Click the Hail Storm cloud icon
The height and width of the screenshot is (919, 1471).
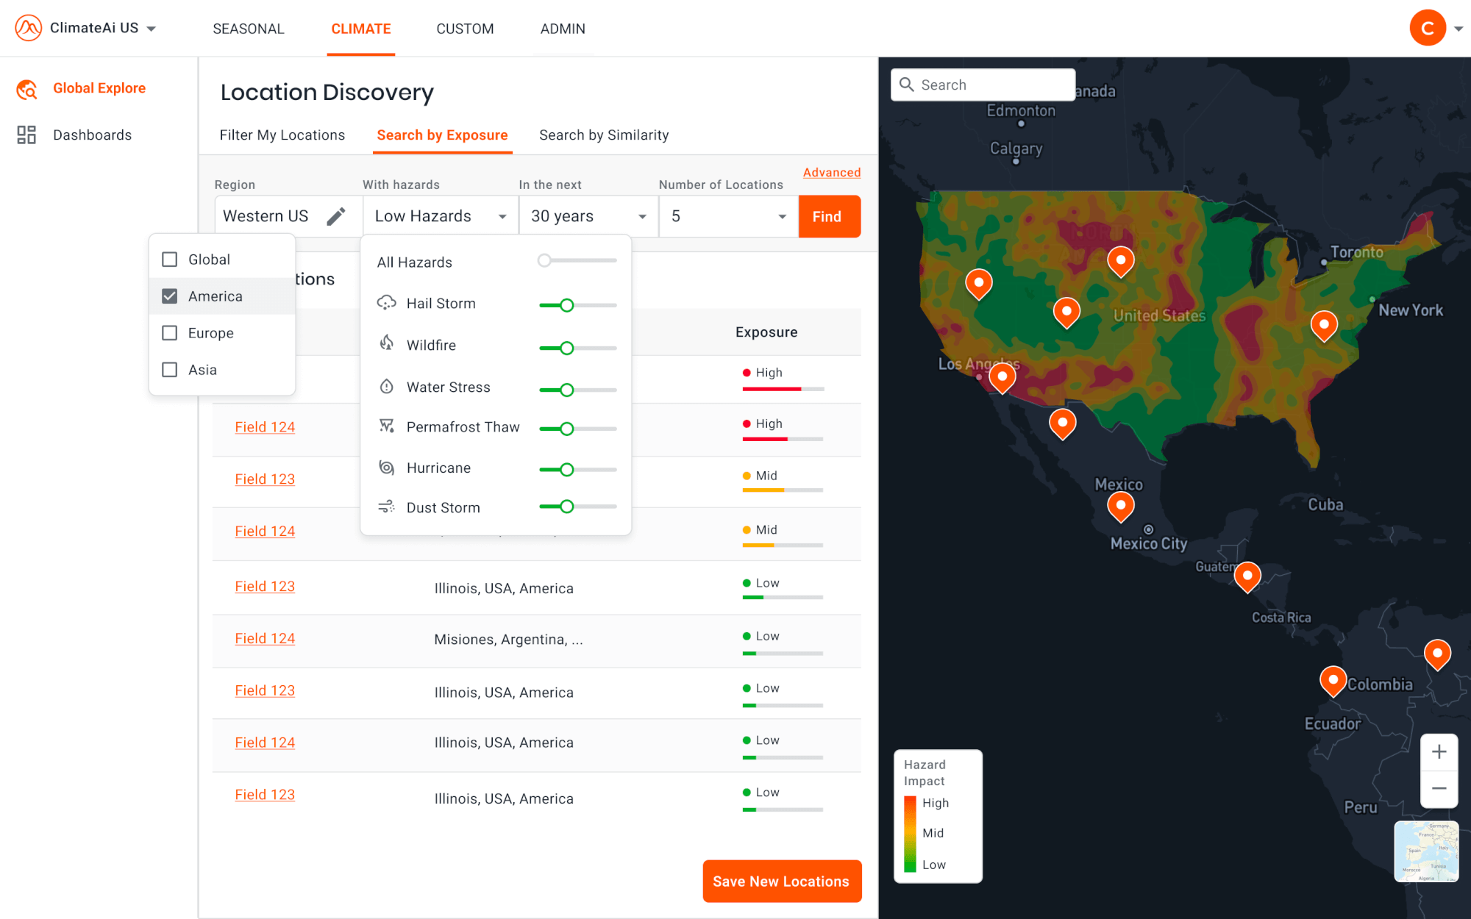tap(386, 303)
